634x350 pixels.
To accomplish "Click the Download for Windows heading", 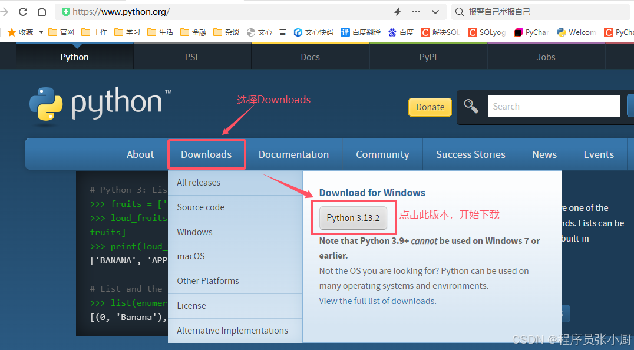I will [372, 193].
